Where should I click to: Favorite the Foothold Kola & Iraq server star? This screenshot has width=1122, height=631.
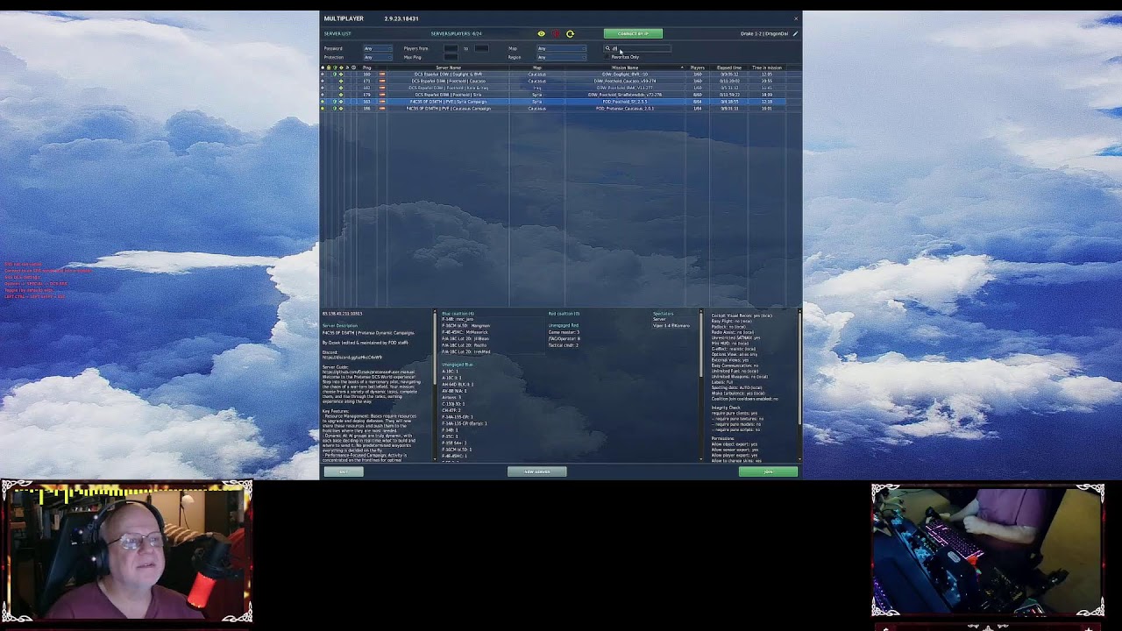pos(323,88)
